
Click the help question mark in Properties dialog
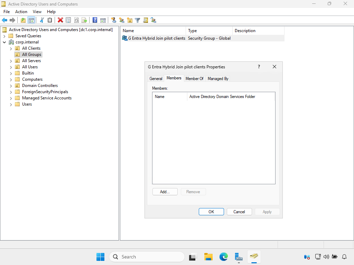point(259,67)
